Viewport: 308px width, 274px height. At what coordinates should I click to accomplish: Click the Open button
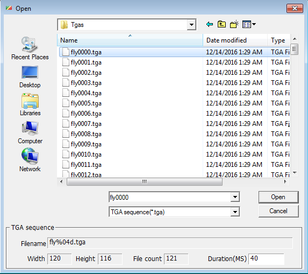pyautogui.click(x=278, y=197)
